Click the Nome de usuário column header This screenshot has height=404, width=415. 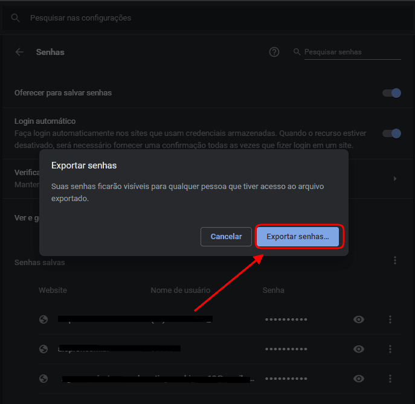click(x=181, y=290)
